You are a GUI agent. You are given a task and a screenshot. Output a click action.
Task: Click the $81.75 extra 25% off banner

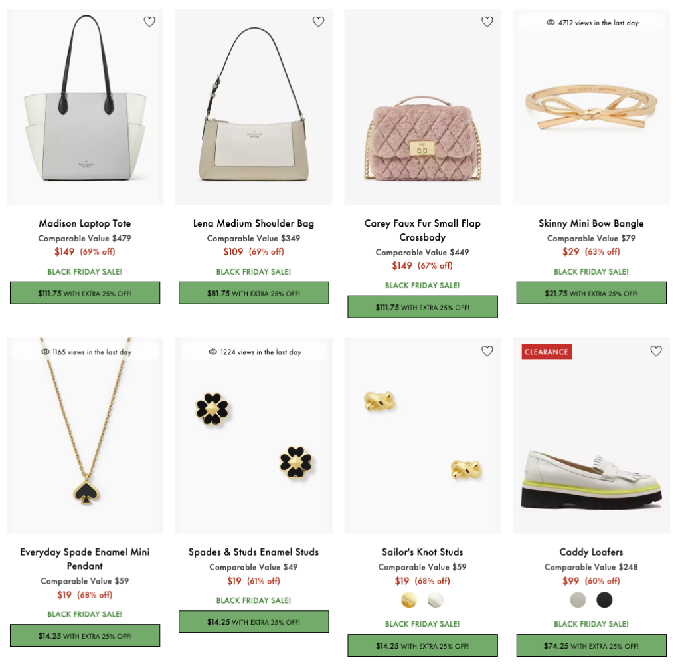click(254, 293)
